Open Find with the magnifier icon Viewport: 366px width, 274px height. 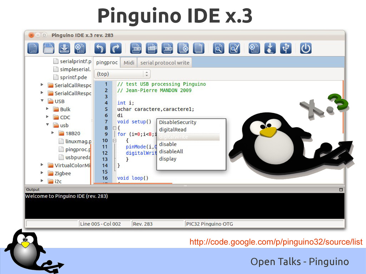(x=218, y=48)
